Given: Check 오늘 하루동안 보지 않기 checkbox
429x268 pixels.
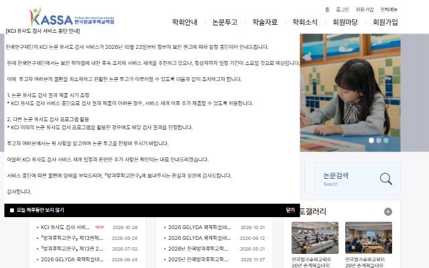Looking at the screenshot, I should (x=12, y=210).
